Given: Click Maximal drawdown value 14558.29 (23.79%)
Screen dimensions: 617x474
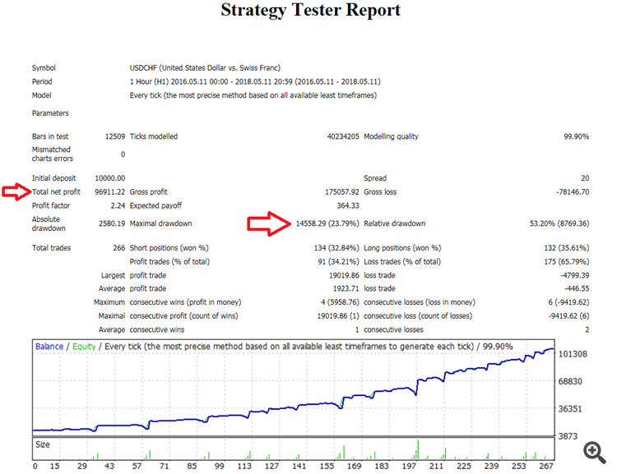Looking at the screenshot, I should coord(327,223).
